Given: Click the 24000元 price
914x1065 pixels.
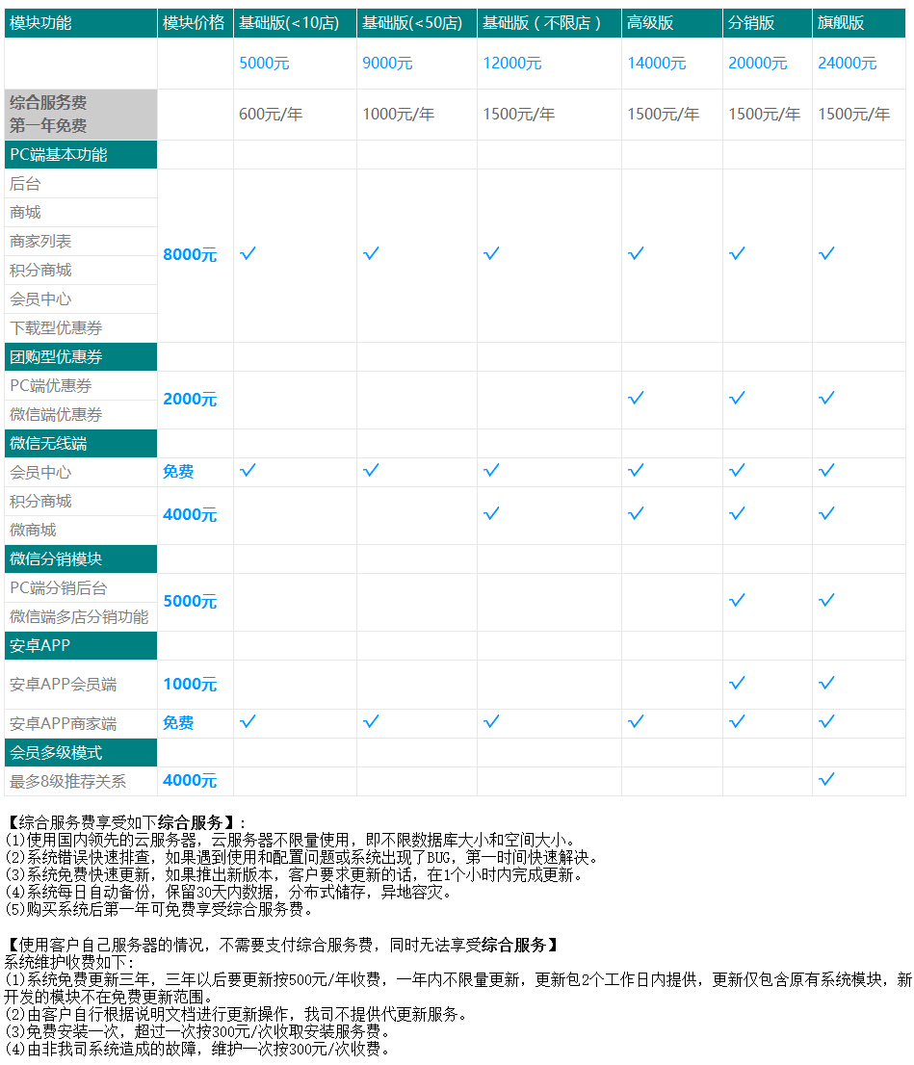Looking at the screenshot, I should [848, 64].
